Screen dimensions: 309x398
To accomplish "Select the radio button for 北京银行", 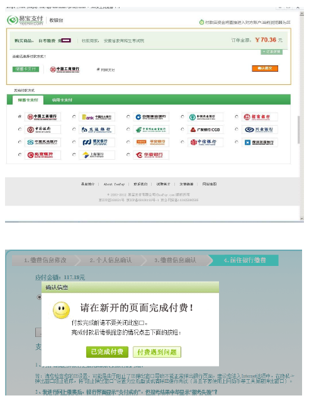I will (20, 154).
